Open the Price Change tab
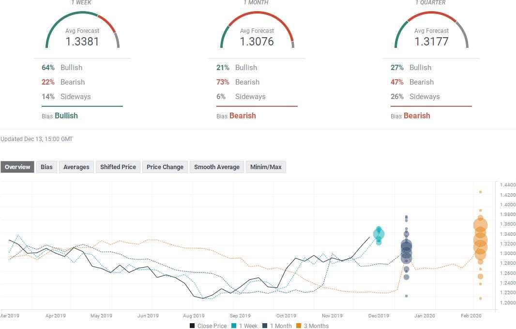Image resolution: width=516 pixels, height=329 pixels. click(x=165, y=167)
